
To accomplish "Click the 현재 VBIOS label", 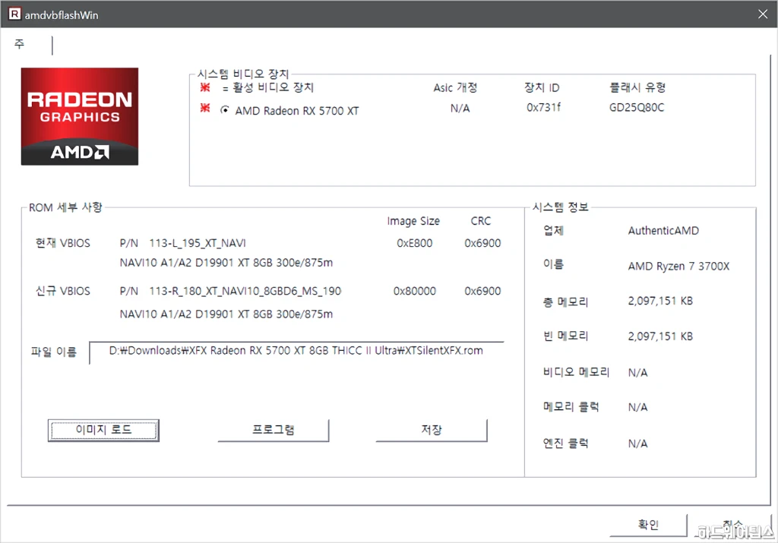I will coord(63,244).
